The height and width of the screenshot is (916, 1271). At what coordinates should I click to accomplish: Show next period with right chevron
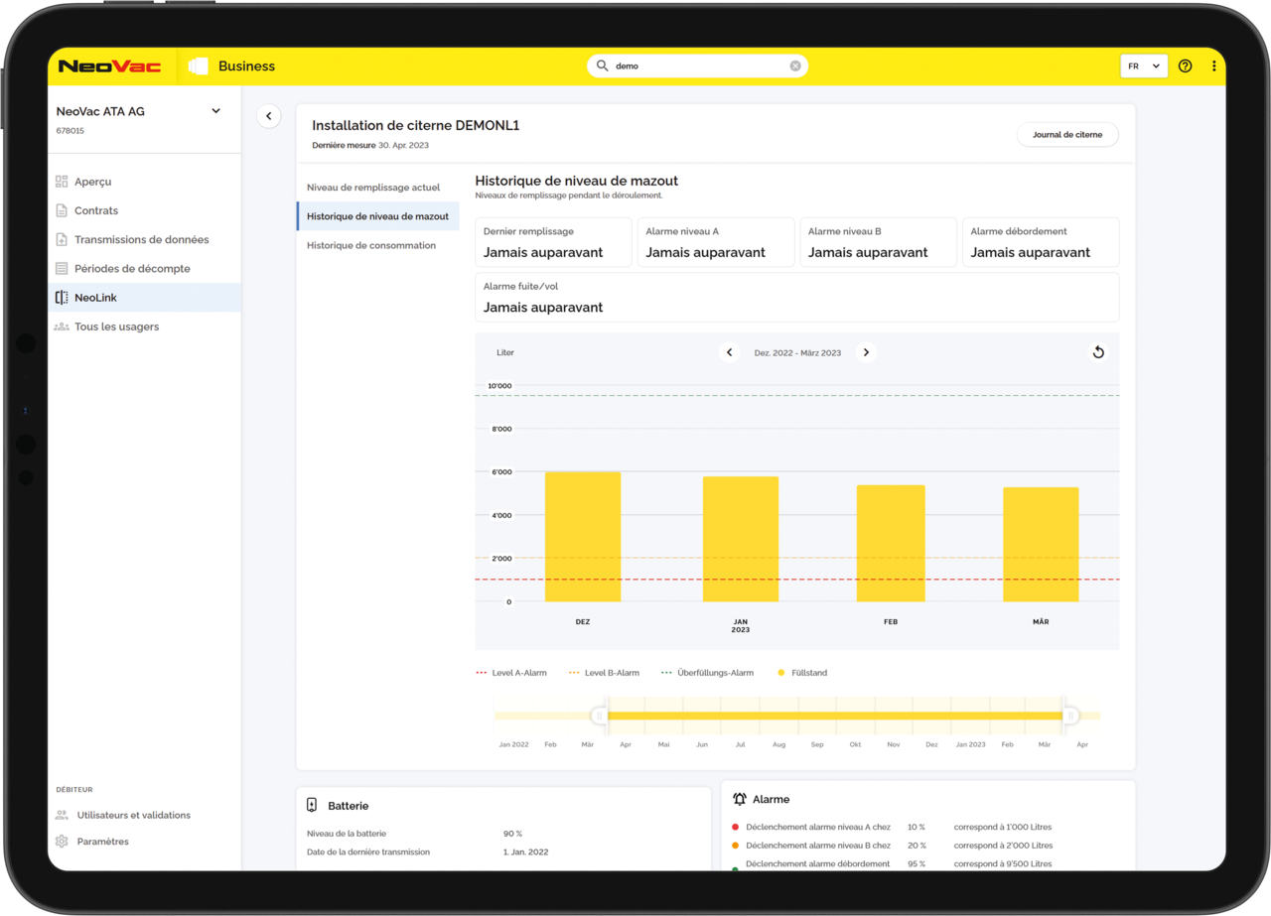point(866,352)
